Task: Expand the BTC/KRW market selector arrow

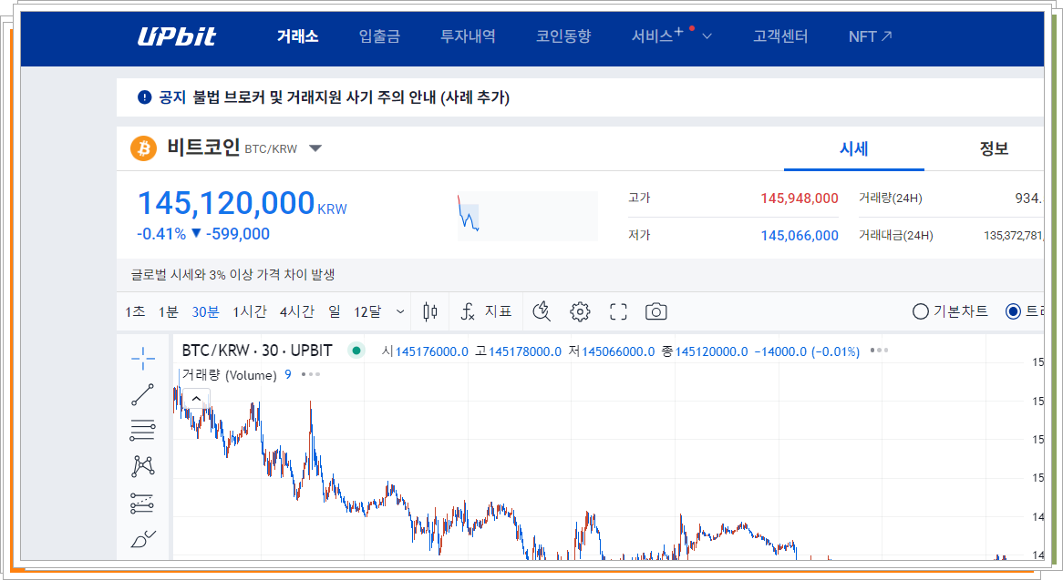Action: pyautogui.click(x=315, y=148)
